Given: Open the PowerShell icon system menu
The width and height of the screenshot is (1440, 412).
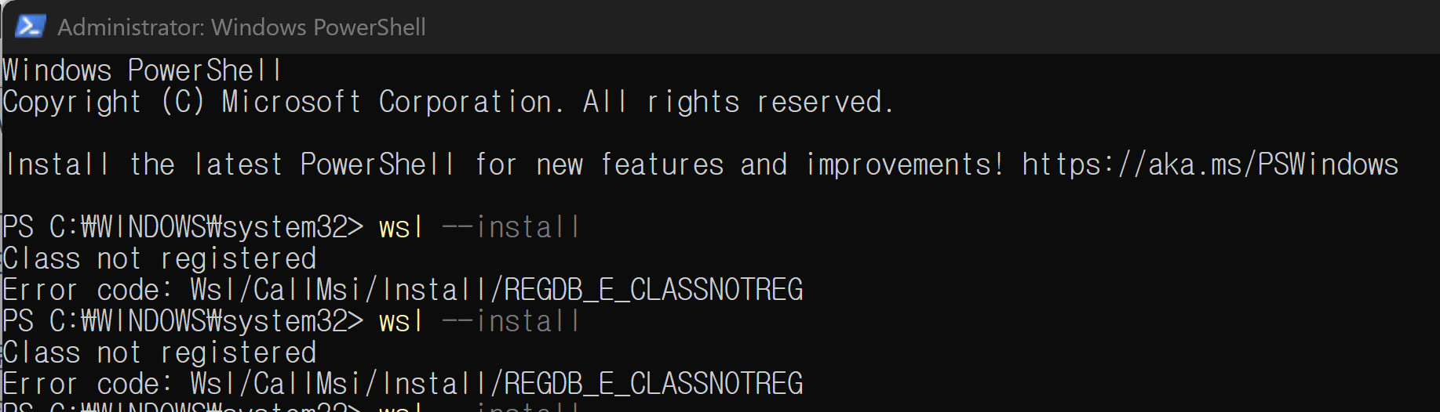Looking at the screenshot, I should (30, 27).
